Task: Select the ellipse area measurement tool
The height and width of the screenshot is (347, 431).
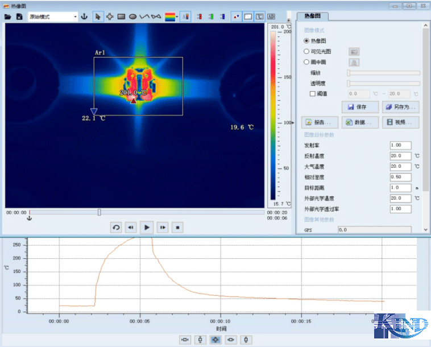Action: (x=132, y=17)
